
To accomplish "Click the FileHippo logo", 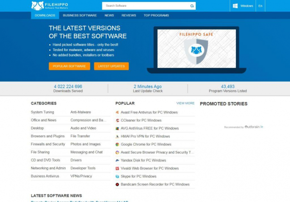I will (50, 6).
